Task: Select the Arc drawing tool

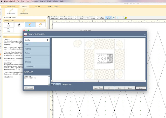Action: click(40, 25)
